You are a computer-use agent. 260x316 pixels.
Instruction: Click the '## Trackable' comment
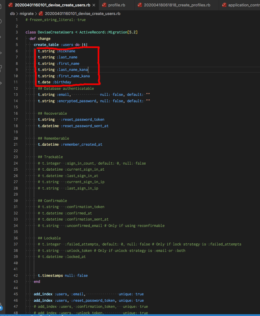point(50,157)
